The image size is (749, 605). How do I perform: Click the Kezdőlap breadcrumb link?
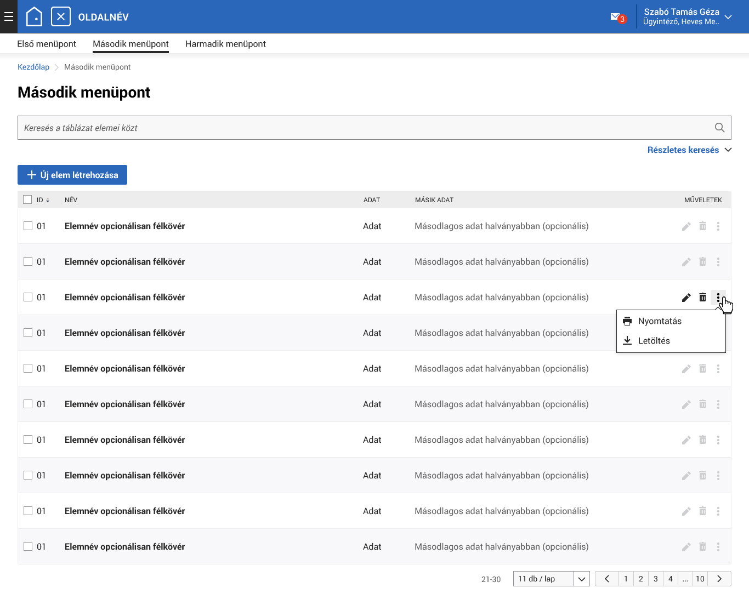click(33, 67)
